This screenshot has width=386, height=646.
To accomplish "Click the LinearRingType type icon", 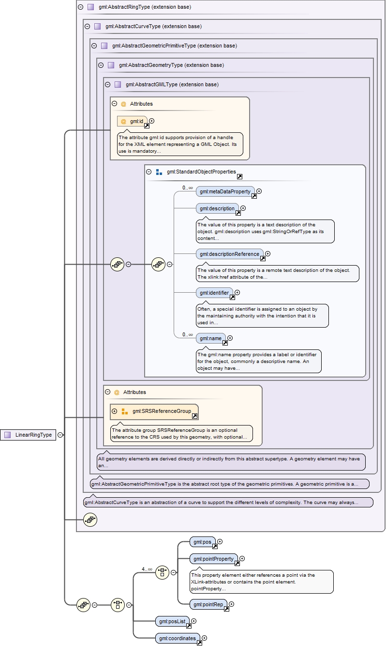I will tap(7, 435).
